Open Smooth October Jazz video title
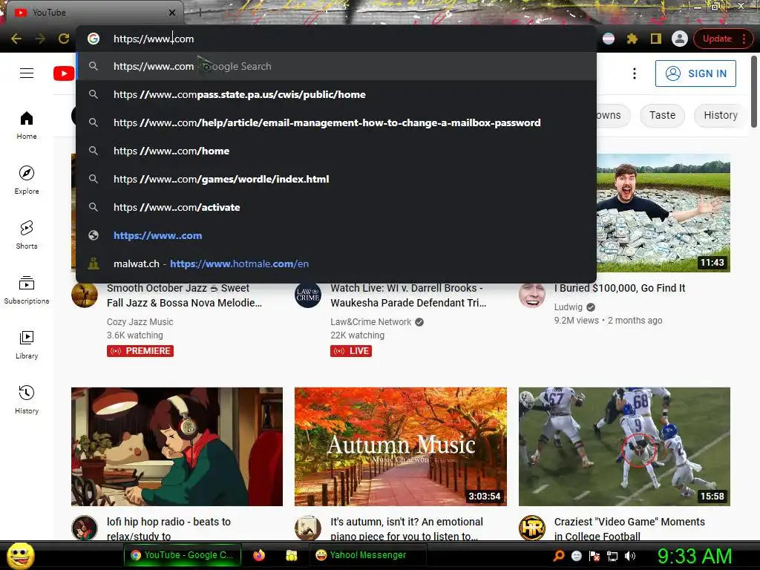760x570 pixels. pos(184,295)
